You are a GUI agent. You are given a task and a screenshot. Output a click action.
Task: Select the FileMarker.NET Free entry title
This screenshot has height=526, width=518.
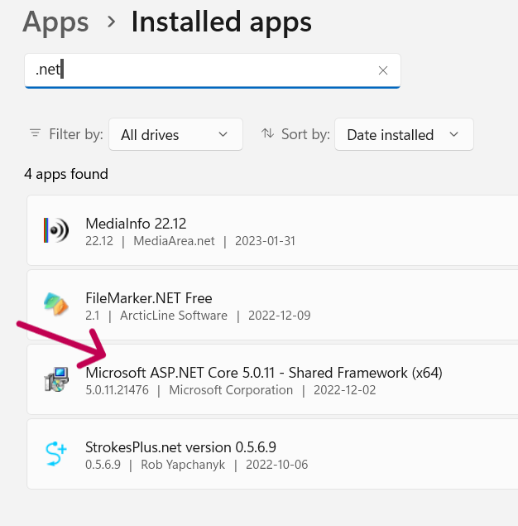coord(149,298)
